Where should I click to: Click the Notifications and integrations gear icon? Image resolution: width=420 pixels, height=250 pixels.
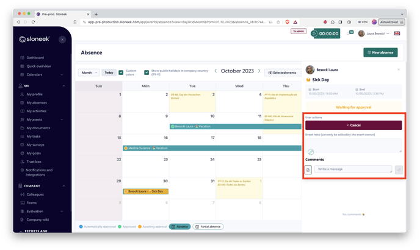tap(22, 170)
